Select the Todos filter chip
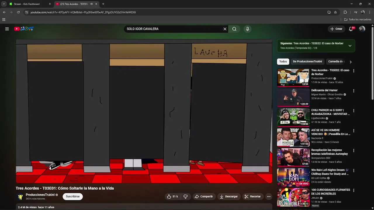 pyautogui.click(x=283, y=62)
